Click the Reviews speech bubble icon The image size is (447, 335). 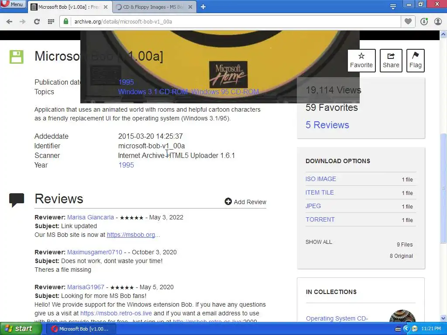(x=17, y=200)
